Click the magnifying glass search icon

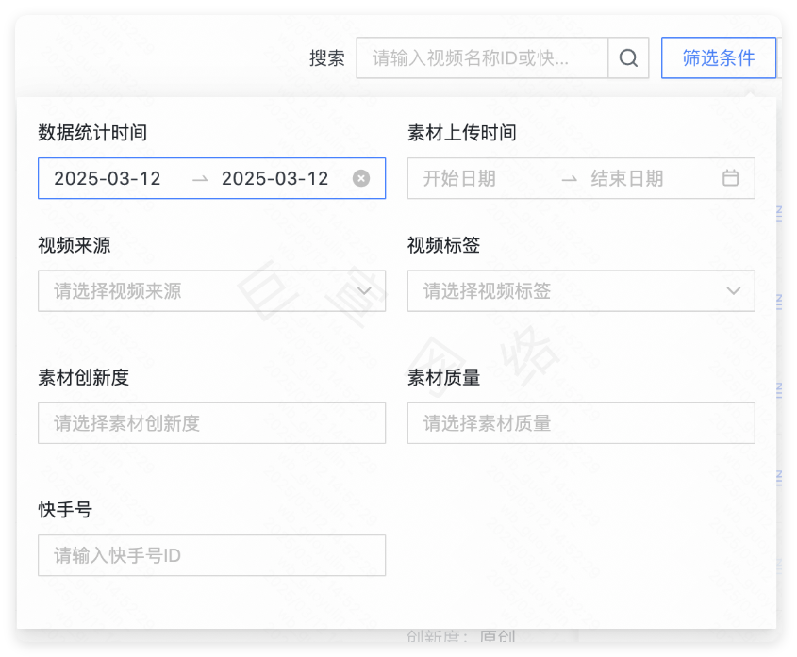628,57
